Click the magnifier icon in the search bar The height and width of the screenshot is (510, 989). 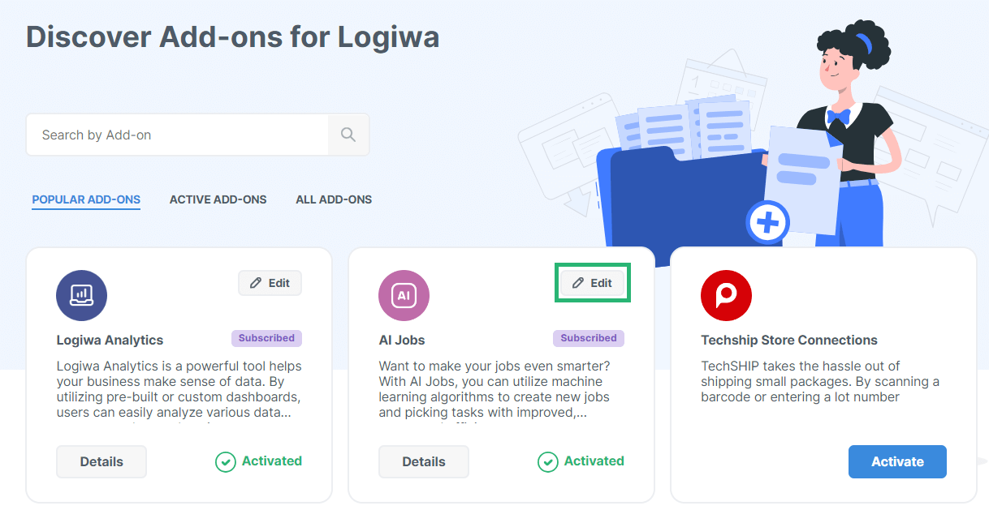[348, 135]
